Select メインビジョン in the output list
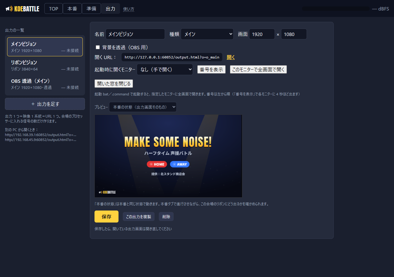 click(x=45, y=47)
